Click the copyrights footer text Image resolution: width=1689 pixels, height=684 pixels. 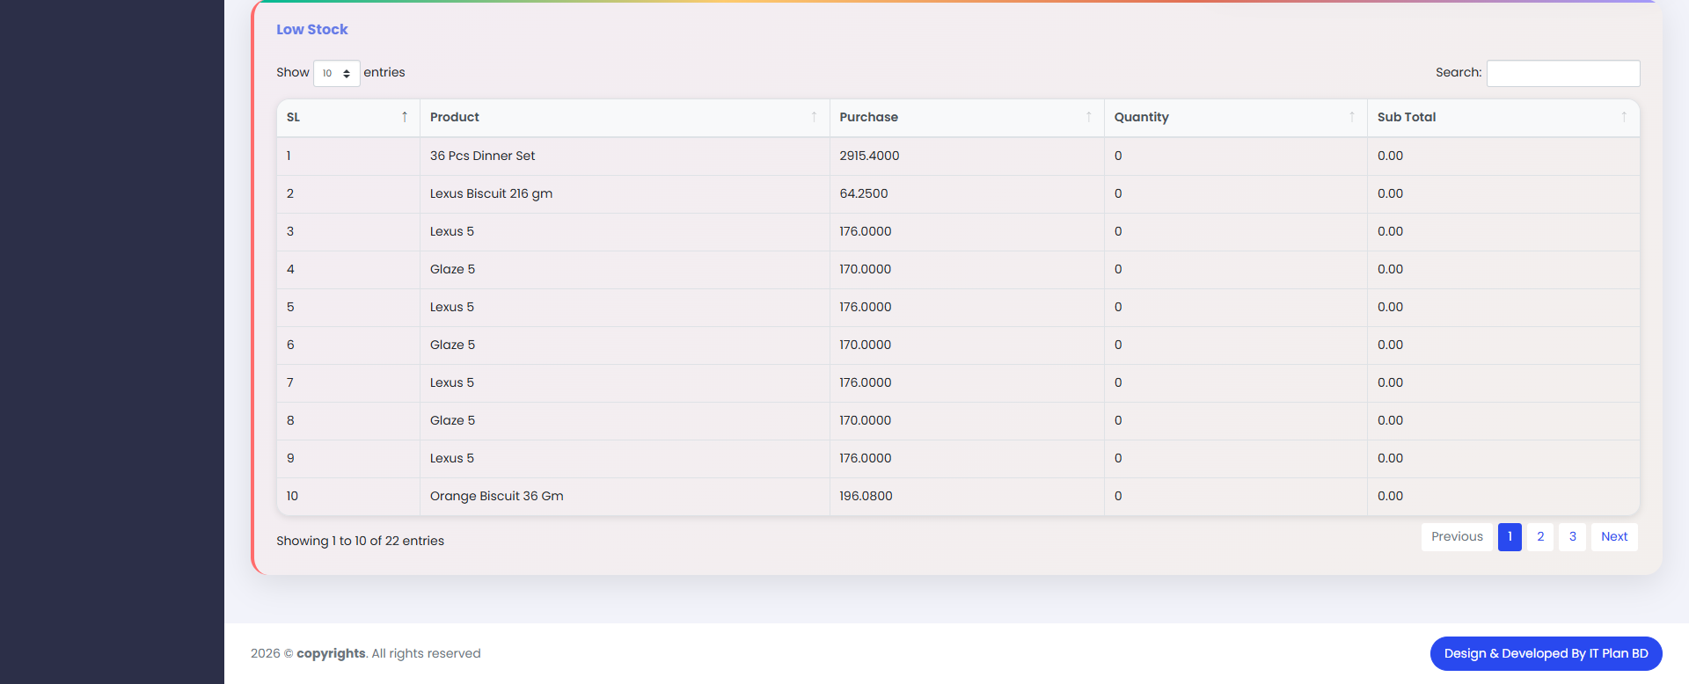pos(331,653)
